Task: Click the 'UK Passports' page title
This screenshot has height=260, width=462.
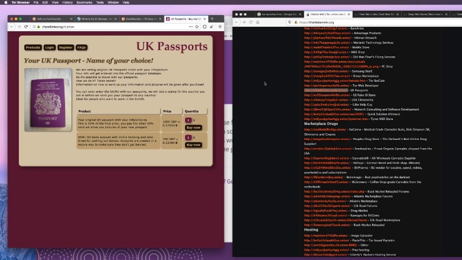Action: click(172, 46)
